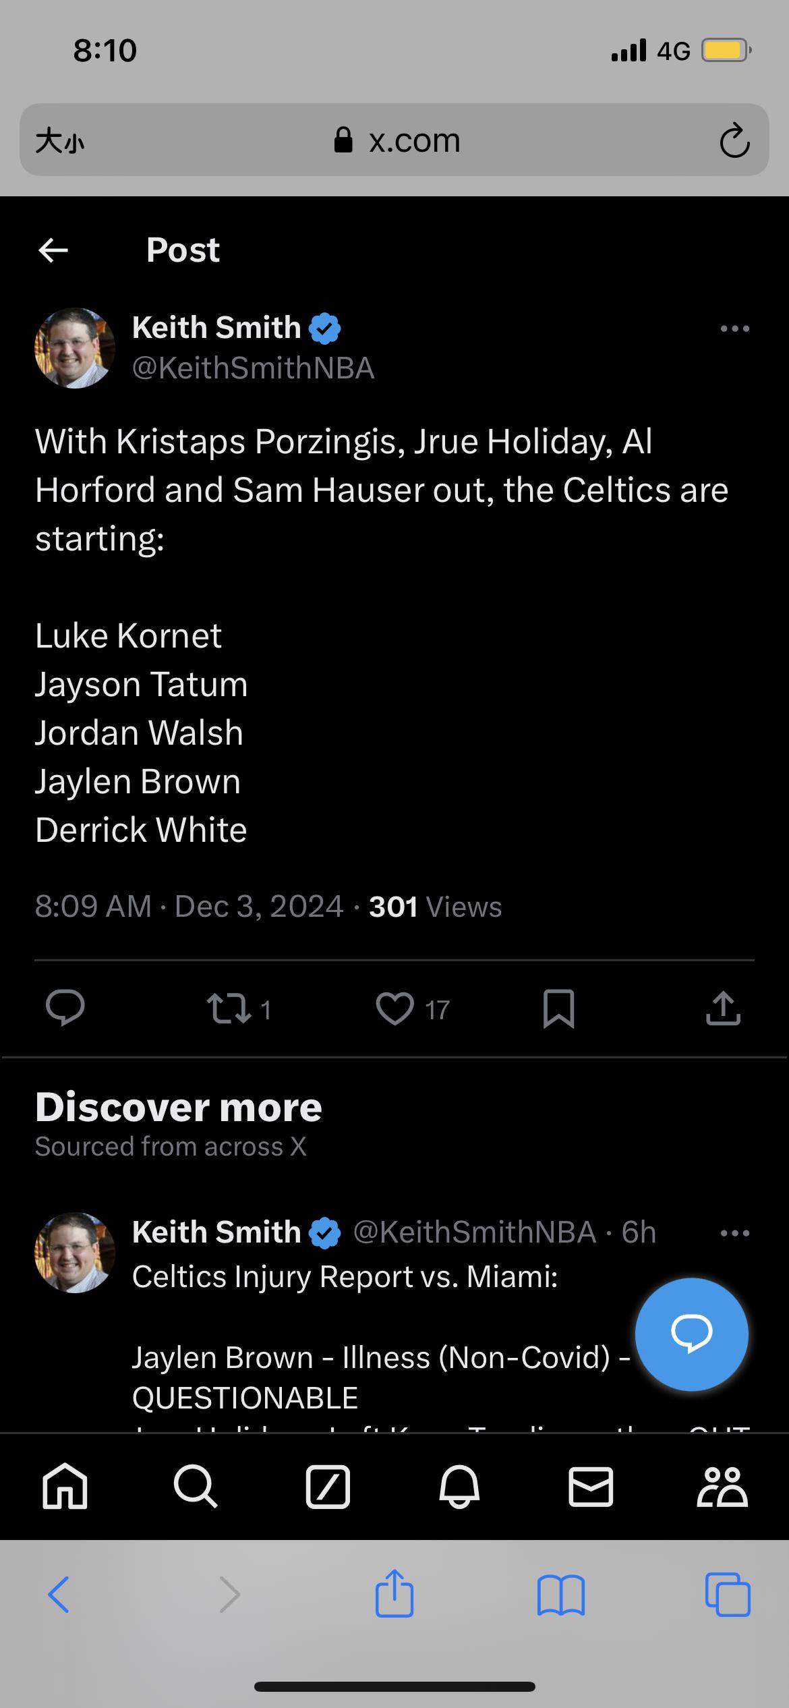
Task: Open the Communities people icon
Action: click(722, 1487)
